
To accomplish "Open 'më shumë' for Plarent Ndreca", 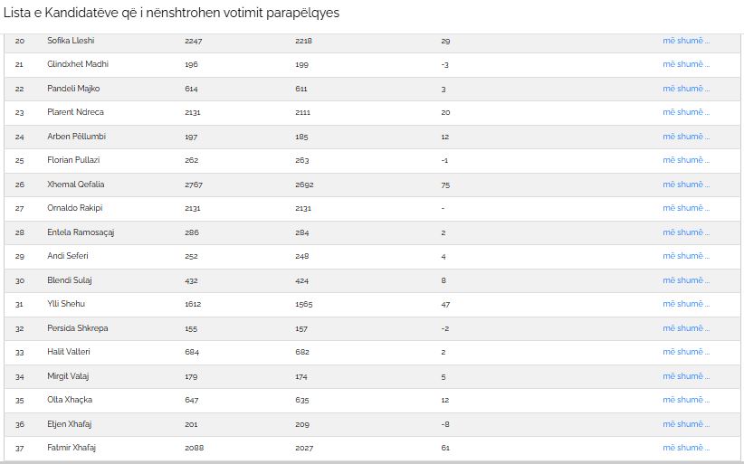I will click(x=686, y=112).
